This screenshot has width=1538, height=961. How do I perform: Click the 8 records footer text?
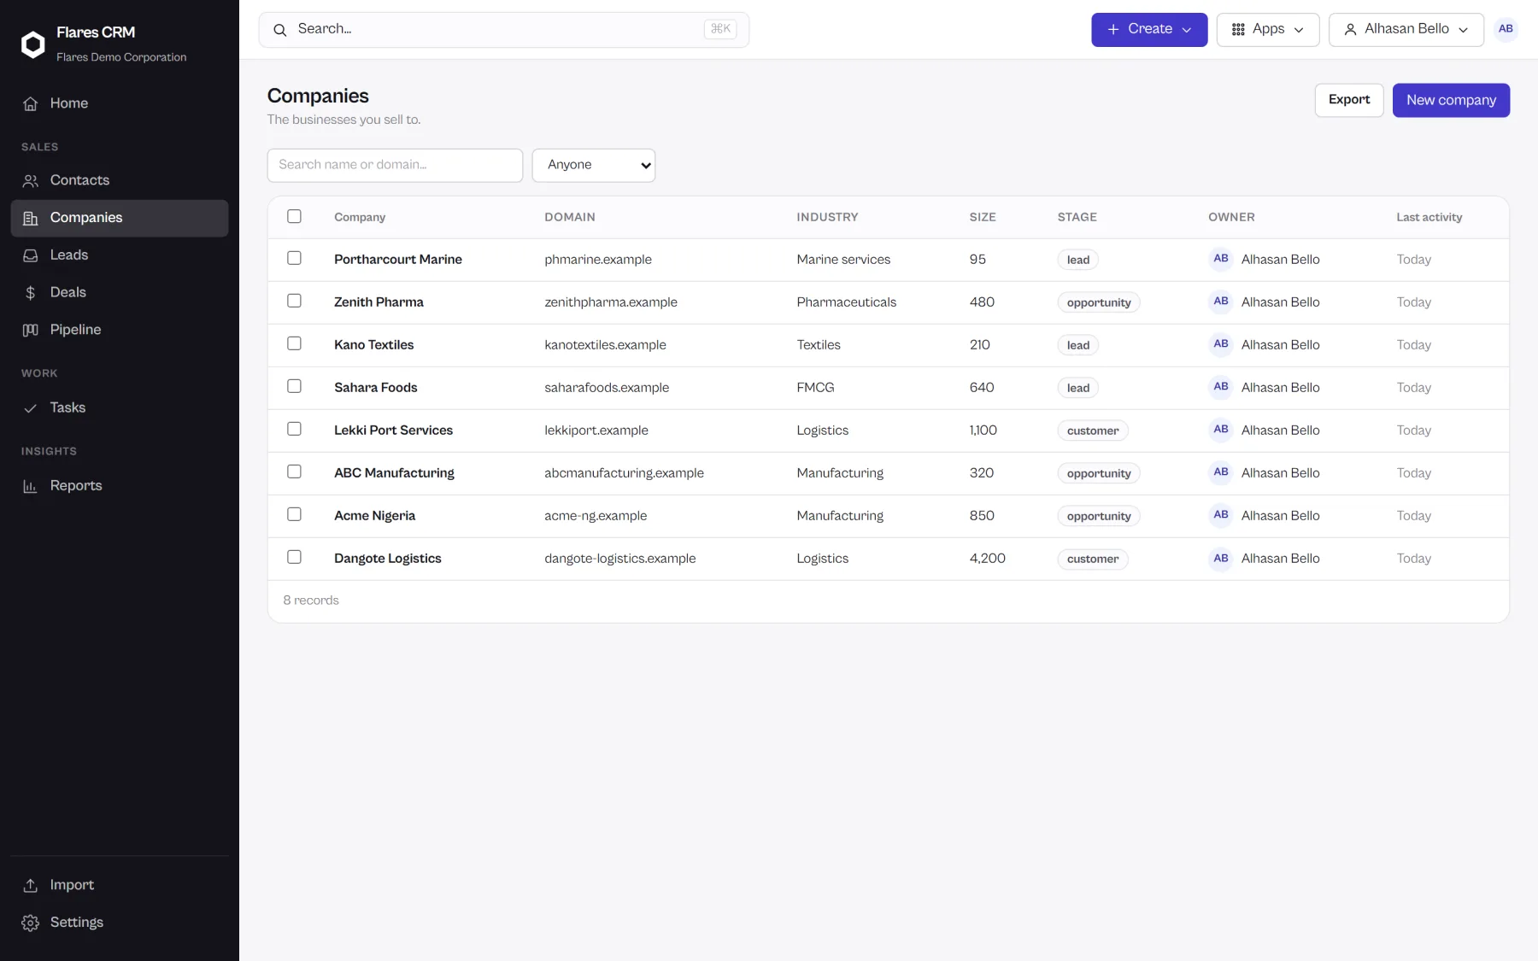[311, 601]
